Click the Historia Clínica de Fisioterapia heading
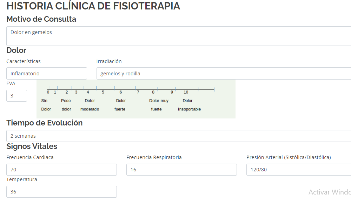The image size is (351, 198). point(93,6)
